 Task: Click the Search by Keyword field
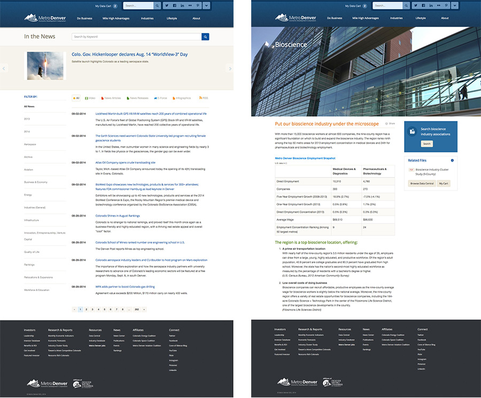136,37
